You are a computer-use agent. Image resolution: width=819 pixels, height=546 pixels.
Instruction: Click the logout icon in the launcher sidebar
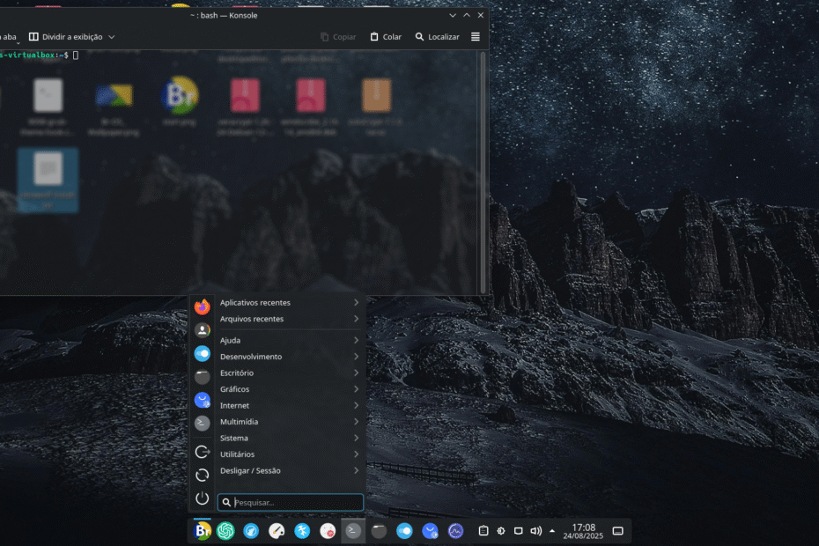pos(203,451)
